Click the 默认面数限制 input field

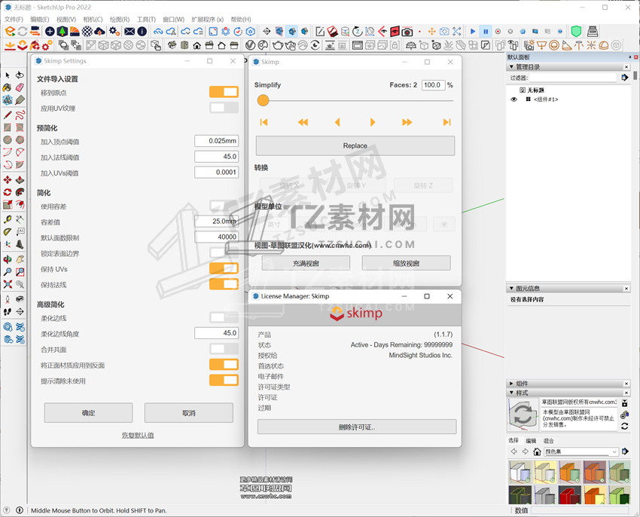tap(216, 237)
